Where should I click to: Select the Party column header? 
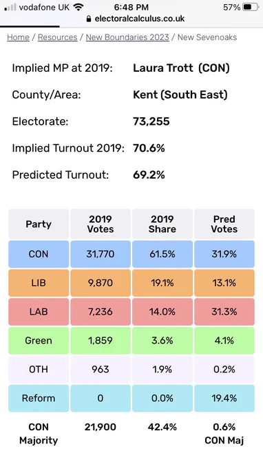(x=39, y=224)
